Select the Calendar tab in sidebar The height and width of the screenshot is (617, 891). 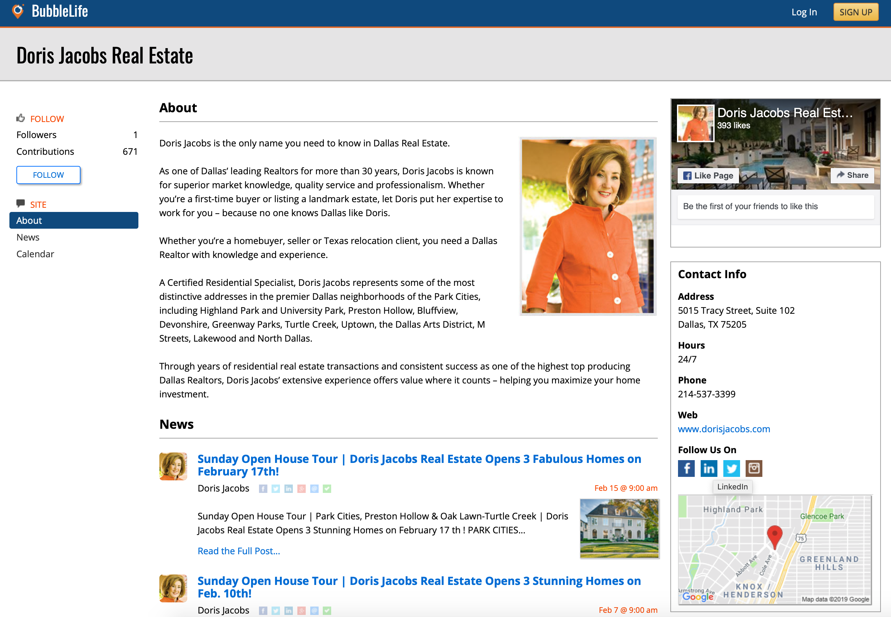[35, 253]
